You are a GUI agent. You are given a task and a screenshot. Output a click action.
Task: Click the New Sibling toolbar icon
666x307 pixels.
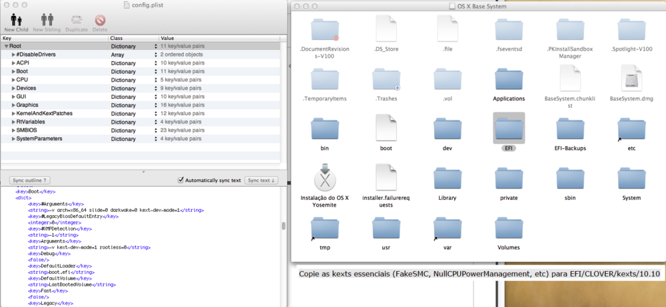[47, 20]
